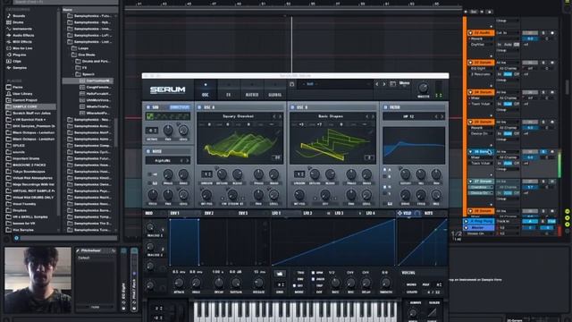Open the Serum preset browser icon
572x322 pixels.
(x=392, y=84)
